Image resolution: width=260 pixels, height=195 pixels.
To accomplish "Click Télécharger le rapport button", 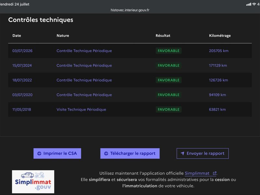I will (130, 153).
